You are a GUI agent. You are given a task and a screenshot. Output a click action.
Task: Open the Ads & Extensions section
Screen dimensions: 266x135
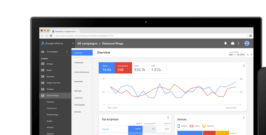(82, 72)
